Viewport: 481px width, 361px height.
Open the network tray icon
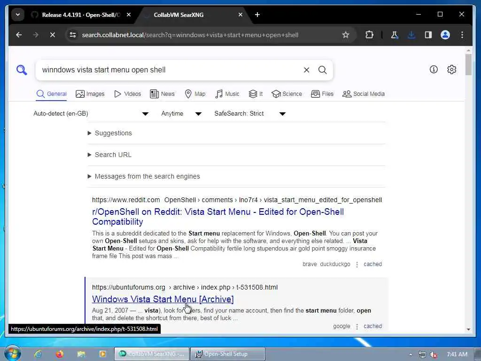[422, 354]
